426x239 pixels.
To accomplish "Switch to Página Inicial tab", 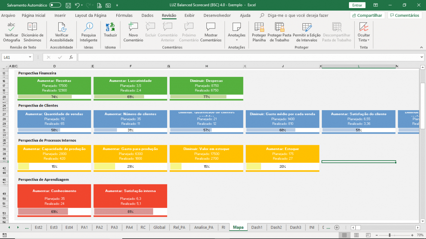I will point(33,15).
